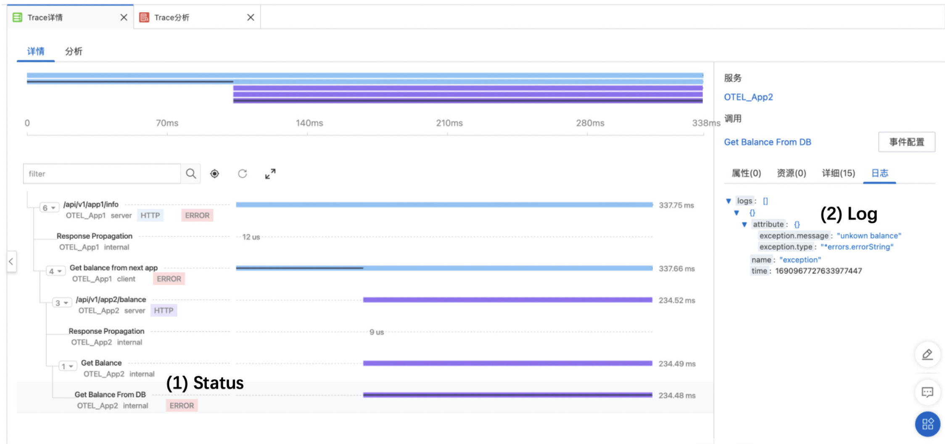
Task: Collapse the logs tree node
Action: coord(729,201)
